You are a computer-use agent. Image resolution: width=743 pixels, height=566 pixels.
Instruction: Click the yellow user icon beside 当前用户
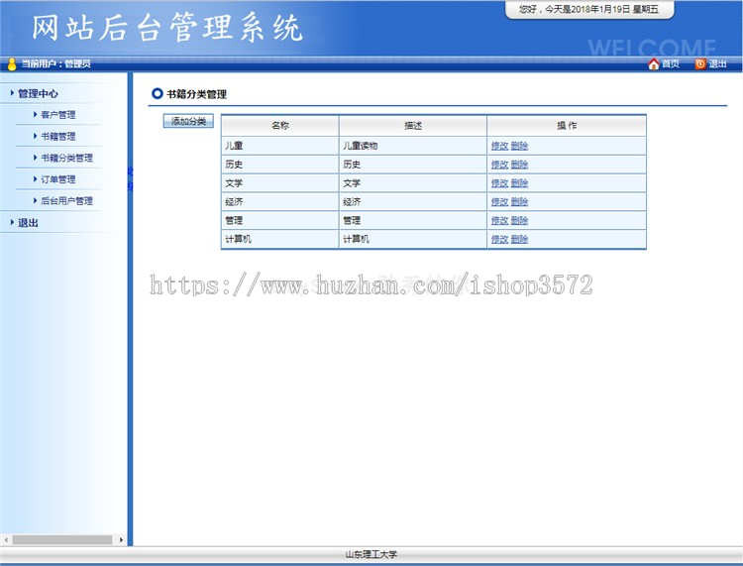pos(12,64)
